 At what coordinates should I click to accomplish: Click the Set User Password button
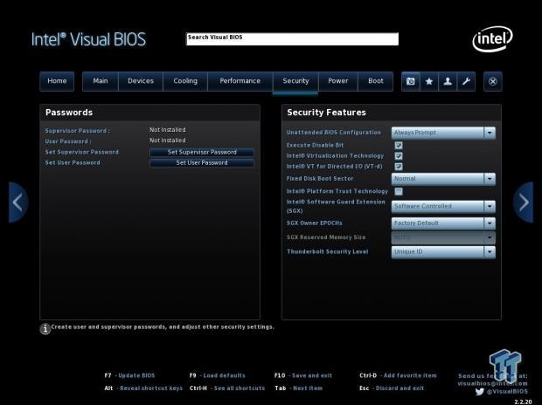coord(202,163)
